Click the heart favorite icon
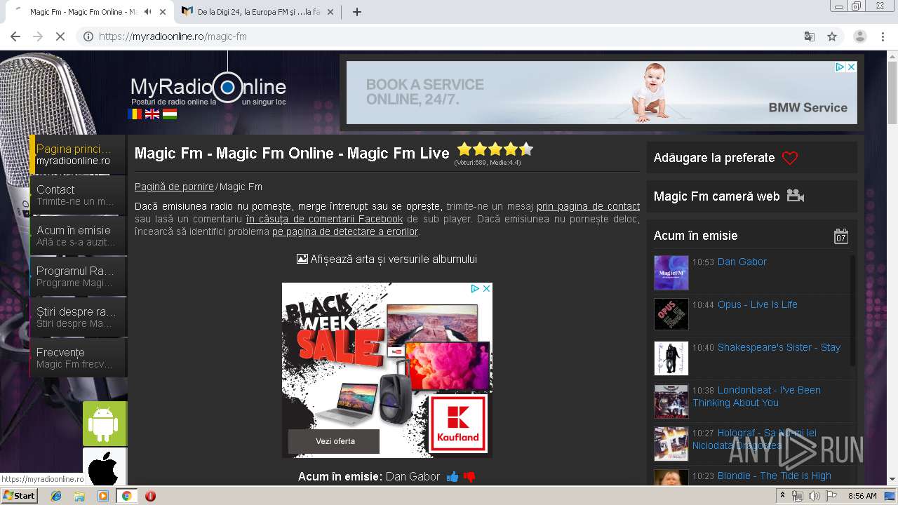Image resolution: width=898 pixels, height=505 pixels. [x=790, y=158]
